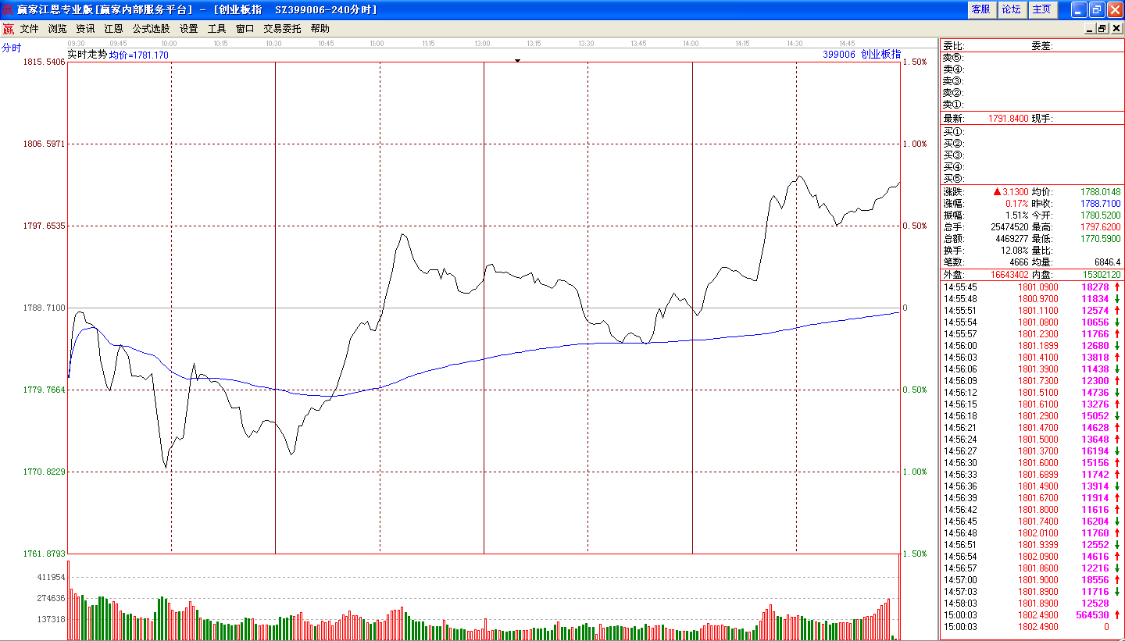Open the 帮助 menu
1125x641 pixels.
[x=320, y=29]
